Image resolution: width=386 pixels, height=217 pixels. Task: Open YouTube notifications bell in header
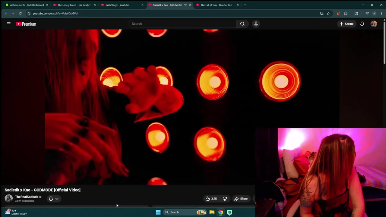[362, 24]
